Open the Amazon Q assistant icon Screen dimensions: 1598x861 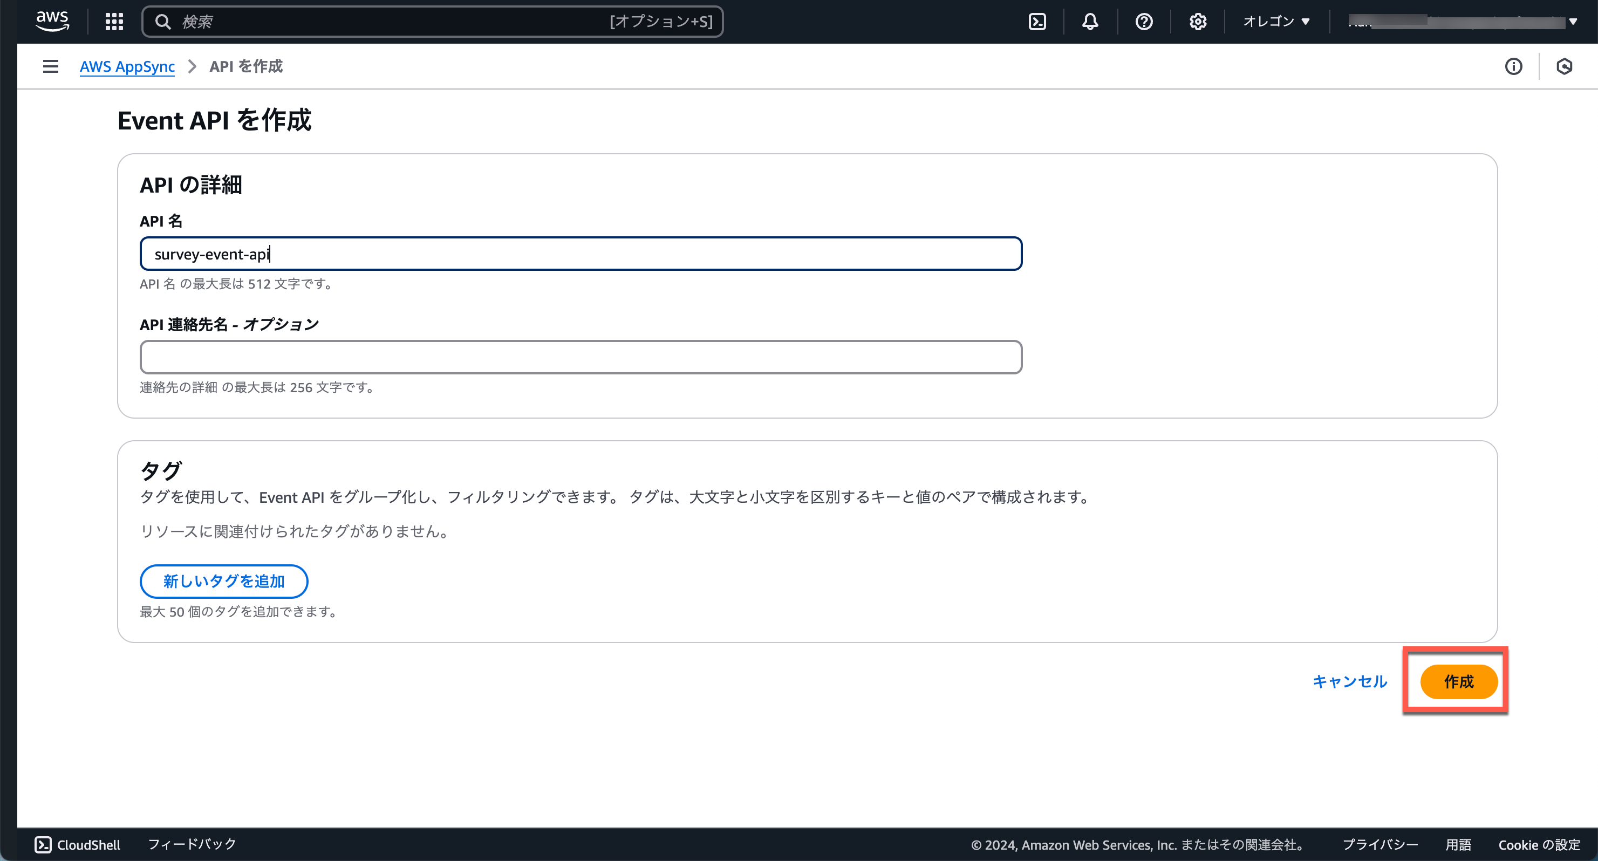(x=1565, y=66)
